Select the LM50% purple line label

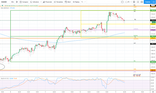point(136,29)
